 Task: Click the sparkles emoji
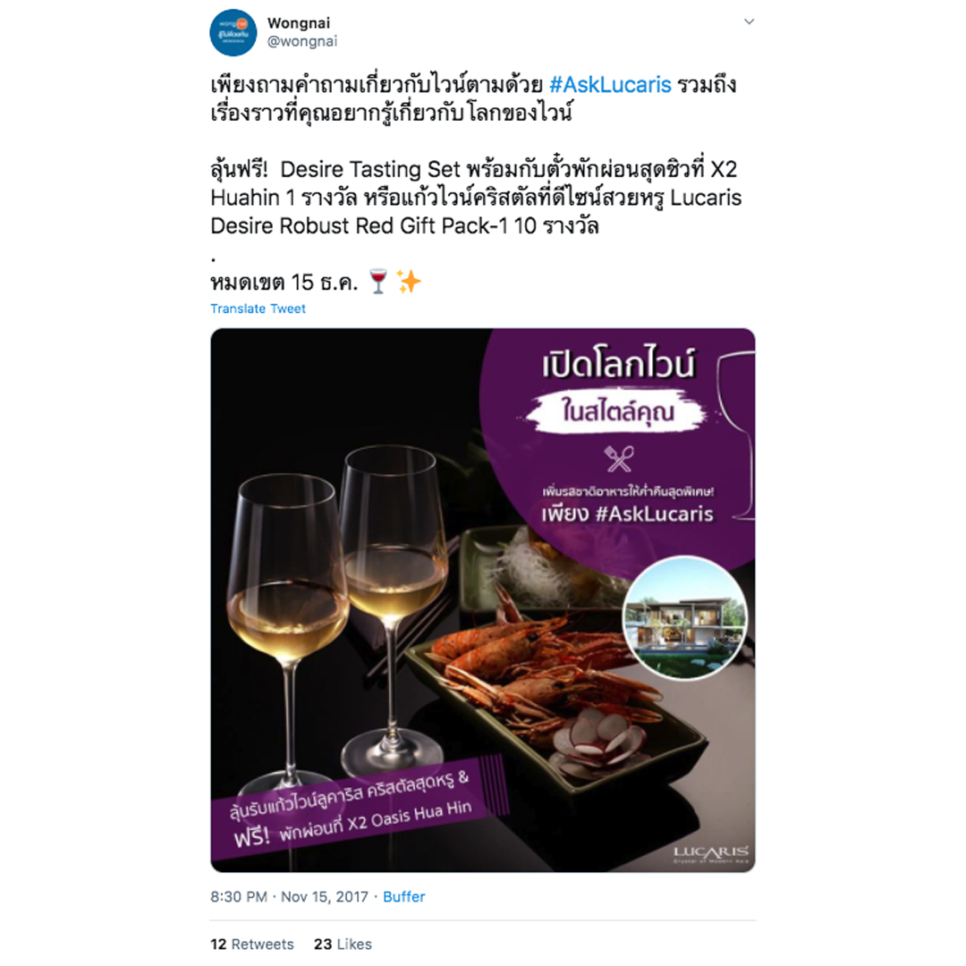(x=409, y=282)
